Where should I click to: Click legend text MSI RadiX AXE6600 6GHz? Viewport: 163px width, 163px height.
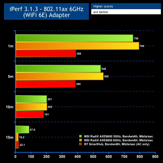(x=119, y=140)
